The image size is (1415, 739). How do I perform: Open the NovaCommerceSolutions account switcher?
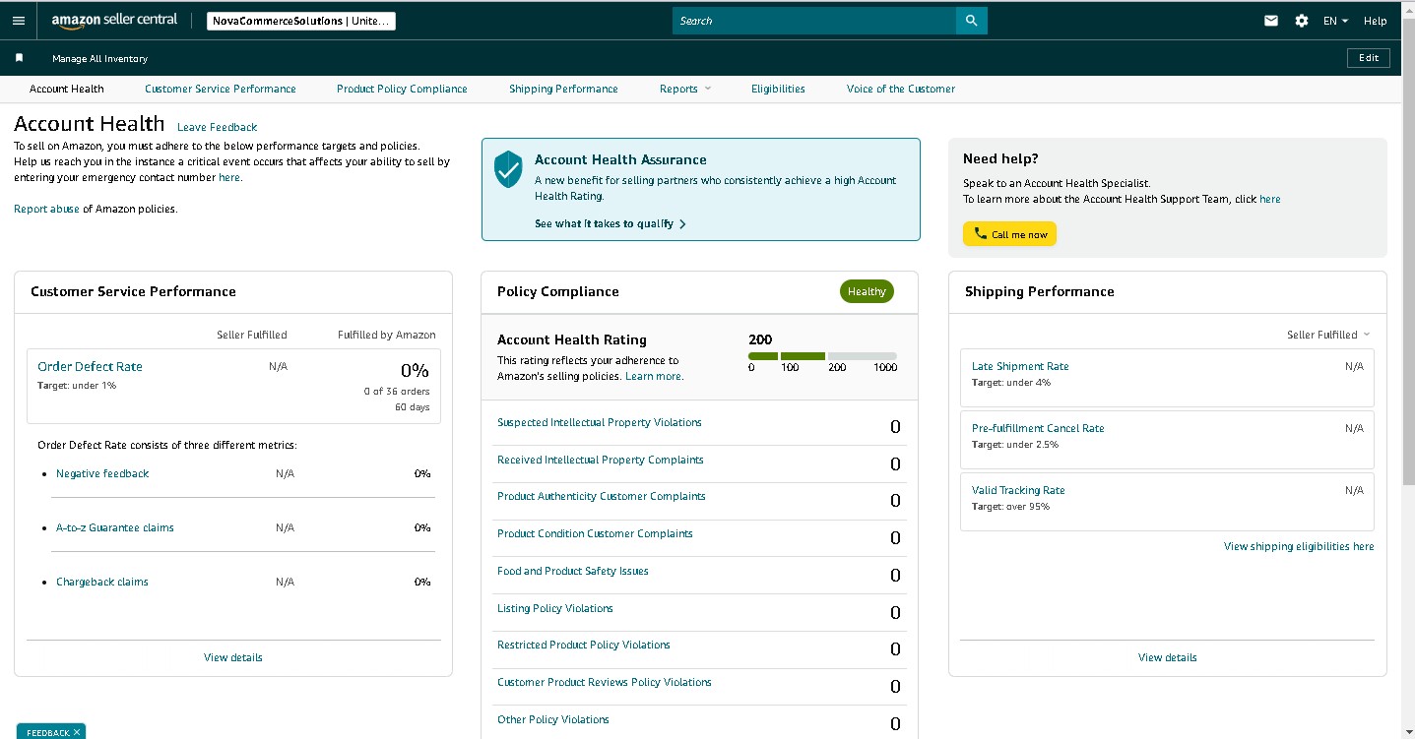click(x=301, y=21)
